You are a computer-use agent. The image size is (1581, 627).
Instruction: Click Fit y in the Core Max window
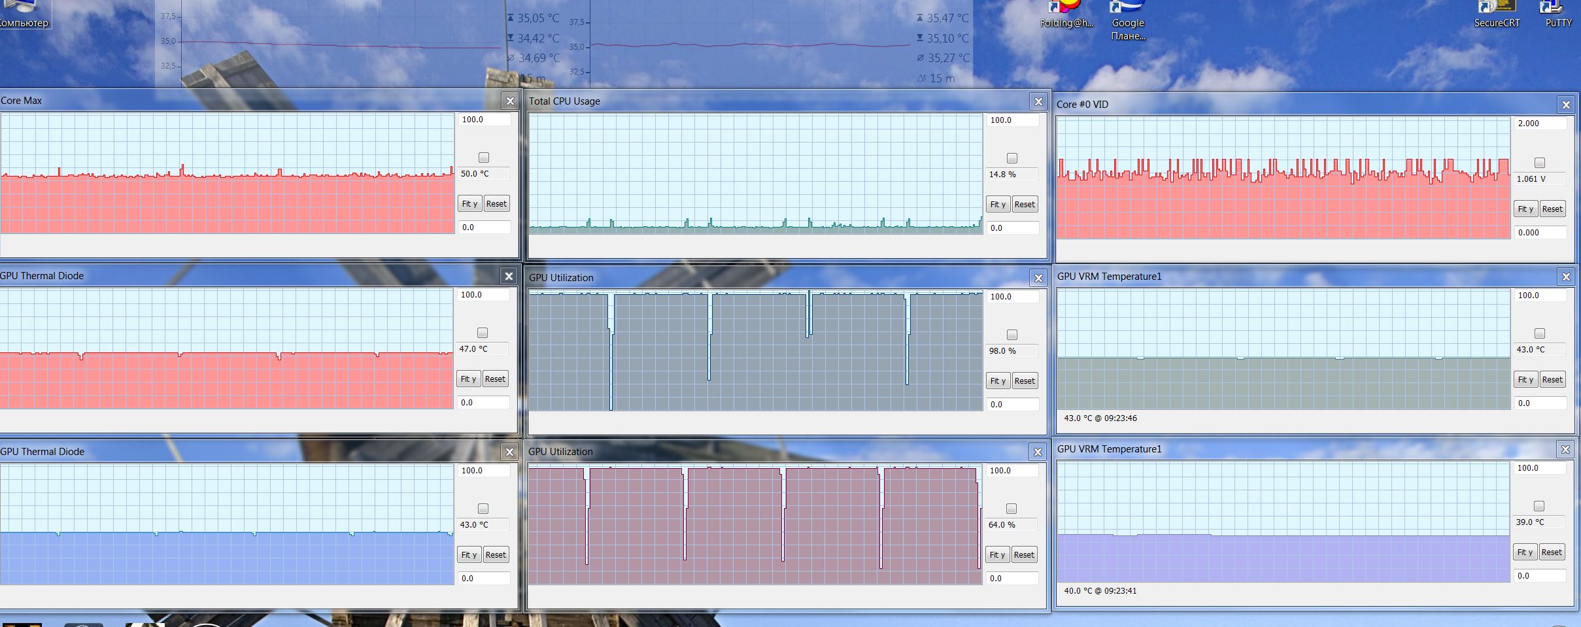pos(469,203)
